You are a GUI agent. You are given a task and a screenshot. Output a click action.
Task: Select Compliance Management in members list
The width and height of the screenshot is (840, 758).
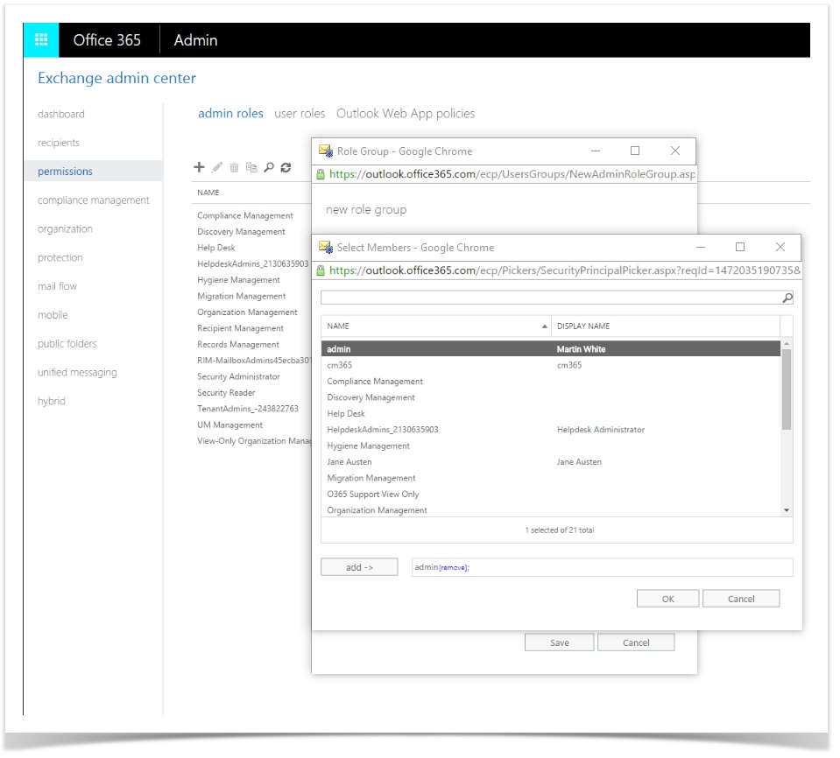click(x=551, y=381)
